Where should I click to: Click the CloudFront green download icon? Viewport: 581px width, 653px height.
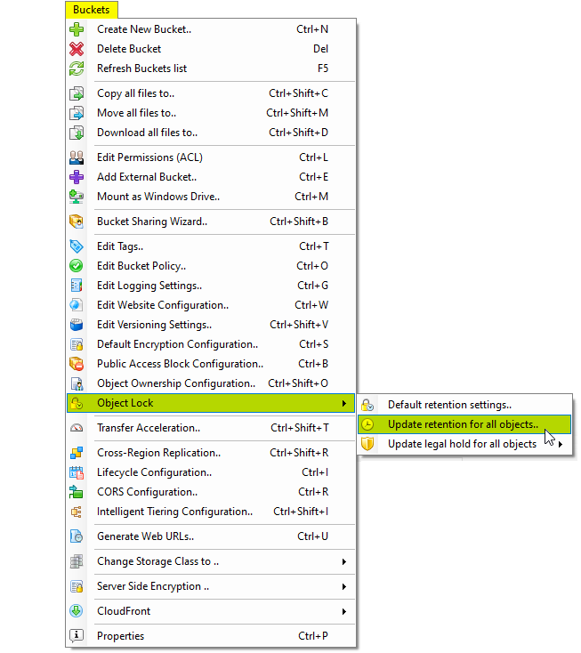tap(77, 611)
